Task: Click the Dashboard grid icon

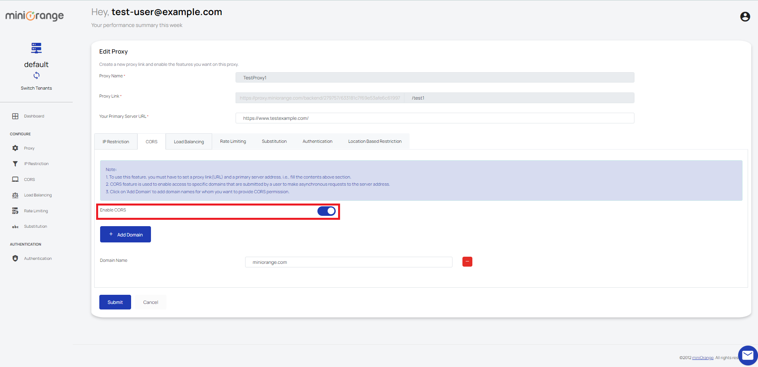Action: point(15,116)
